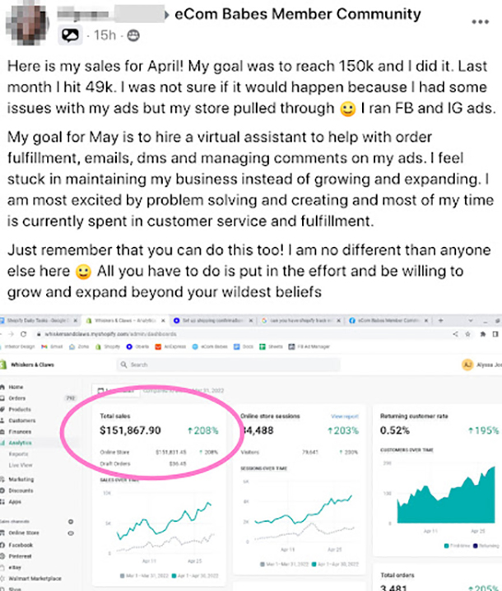Click the browser reload icon

click(23, 333)
